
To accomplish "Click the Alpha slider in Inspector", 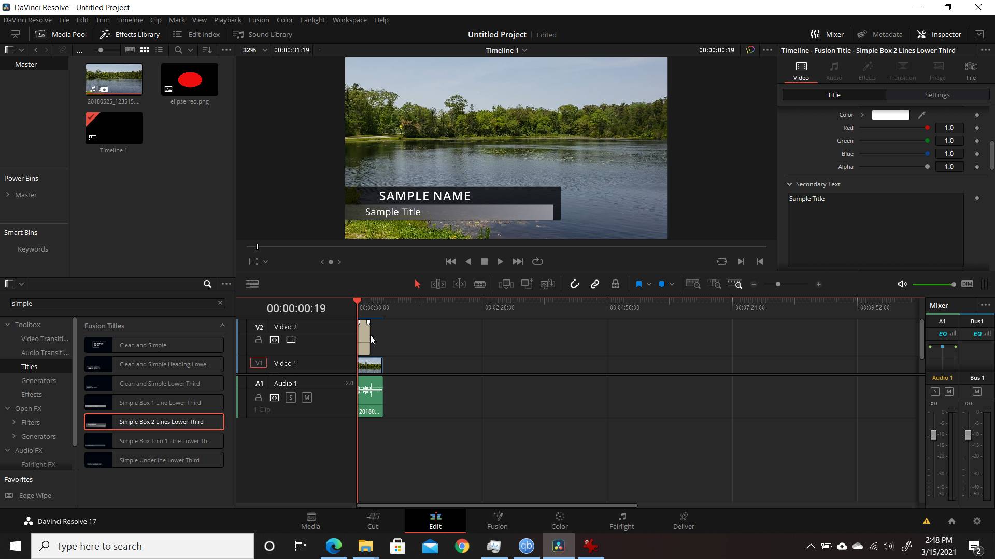I will pos(894,167).
